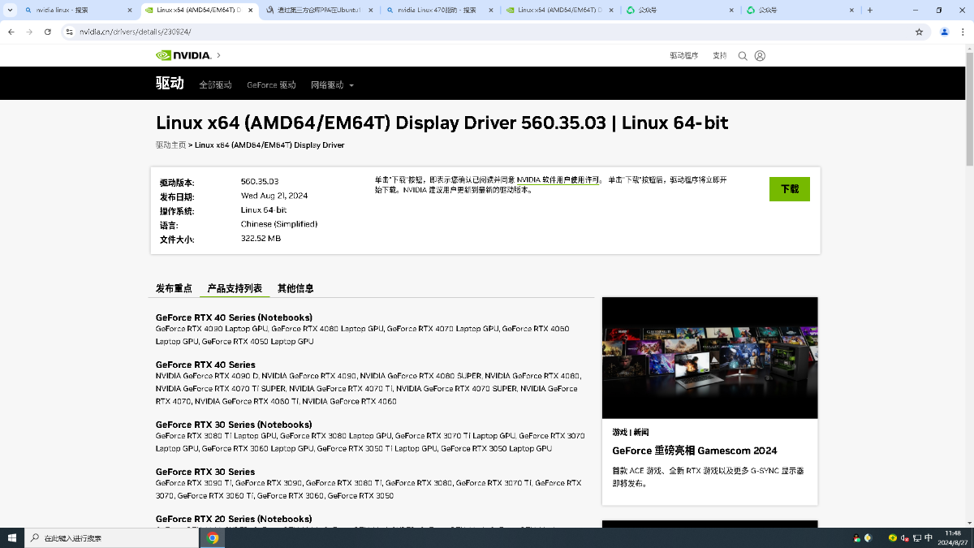This screenshot has width=974, height=548.
Task: Click the NVIDIA logo in header
Action: pos(183,55)
